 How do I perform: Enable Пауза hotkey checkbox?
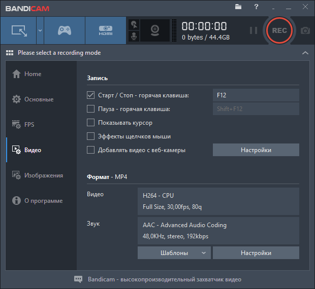click(91, 109)
